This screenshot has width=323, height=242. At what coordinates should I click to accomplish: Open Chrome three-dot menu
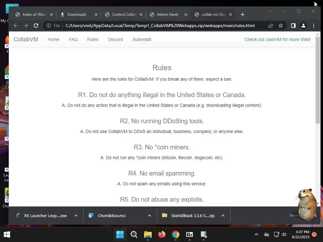(x=314, y=26)
